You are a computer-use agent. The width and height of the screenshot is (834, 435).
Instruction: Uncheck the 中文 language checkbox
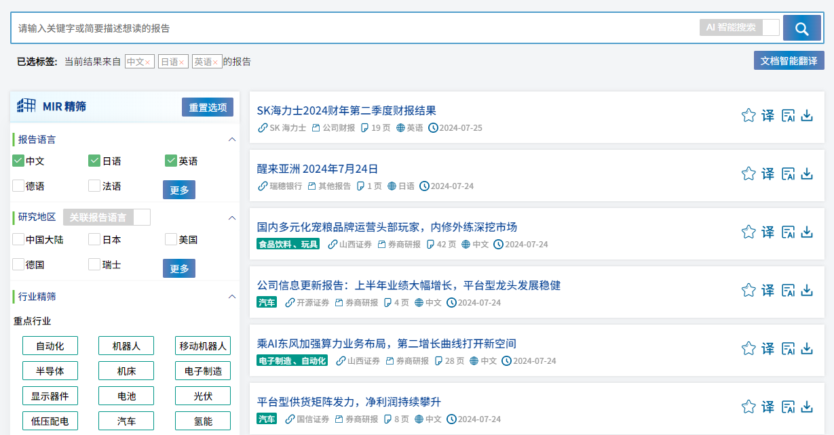18,161
